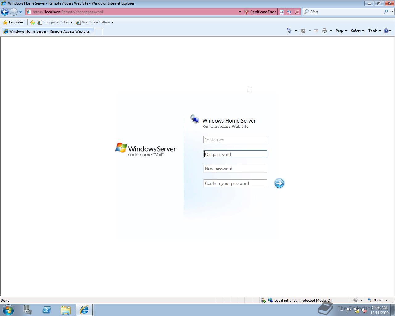Click the network warning tray icon
Screen dimensions: 395x316
coord(356,310)
